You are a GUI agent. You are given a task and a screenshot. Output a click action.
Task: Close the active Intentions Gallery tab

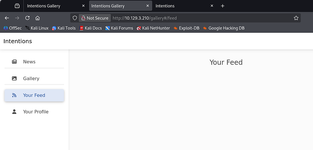point(147,6)
